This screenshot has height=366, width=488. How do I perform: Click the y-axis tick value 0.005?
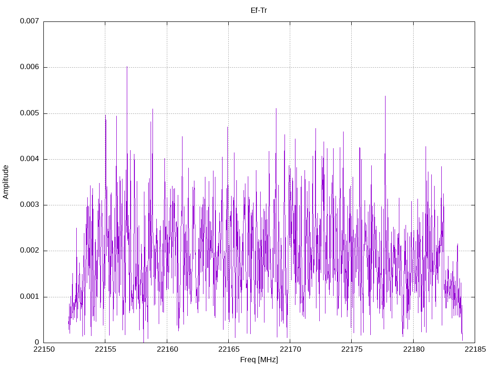30,113
